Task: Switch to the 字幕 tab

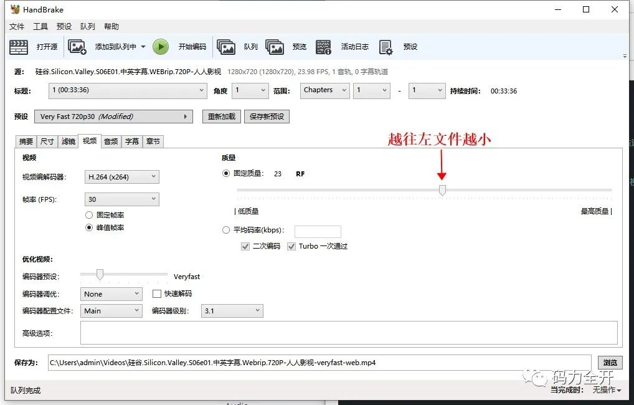Action: 132,141
